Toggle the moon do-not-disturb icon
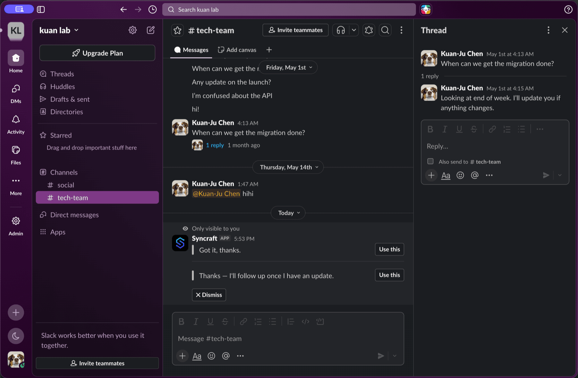578x378 pixels. tap(16, 336)
